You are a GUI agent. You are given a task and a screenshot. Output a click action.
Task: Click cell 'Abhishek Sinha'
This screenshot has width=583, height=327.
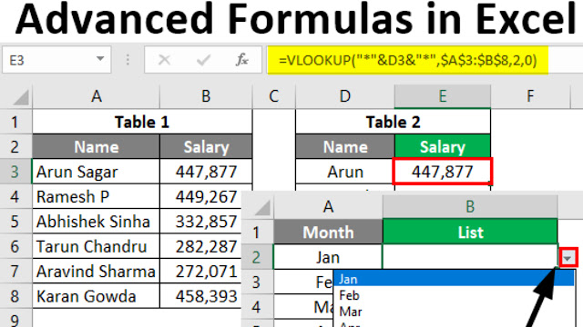pyautogui.click(x=97, y=222)
